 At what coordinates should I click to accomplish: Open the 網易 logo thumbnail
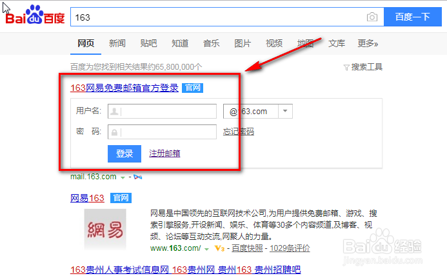[x=105, y=230]
